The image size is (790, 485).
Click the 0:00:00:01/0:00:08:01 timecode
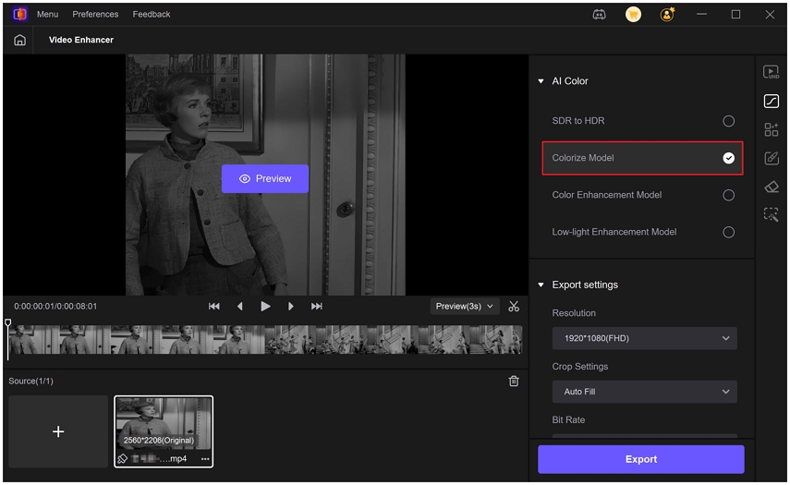click(55, 306)
